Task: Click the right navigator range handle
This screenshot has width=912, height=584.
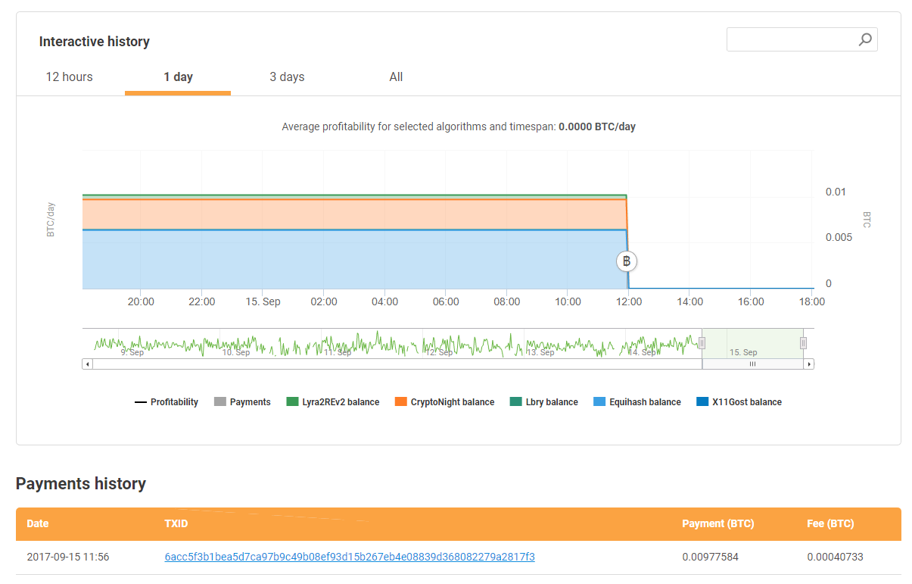Action: [803, 343]
